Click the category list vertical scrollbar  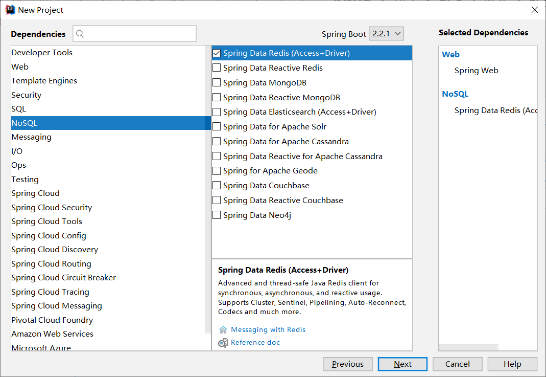coord(208,190)
